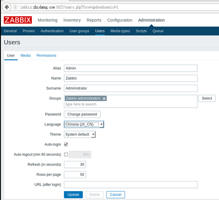Click into the Surname field
Viewport: 219px width, 200px height.
click(130, 88)
